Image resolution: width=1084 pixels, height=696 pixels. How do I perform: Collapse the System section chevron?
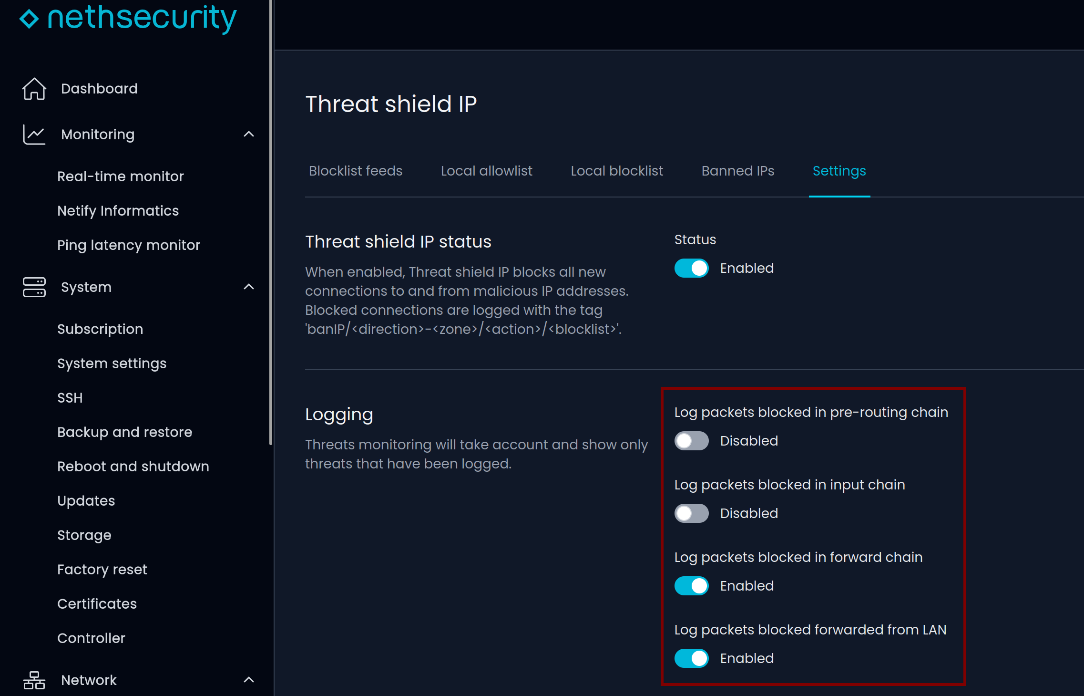coord(249,287)
